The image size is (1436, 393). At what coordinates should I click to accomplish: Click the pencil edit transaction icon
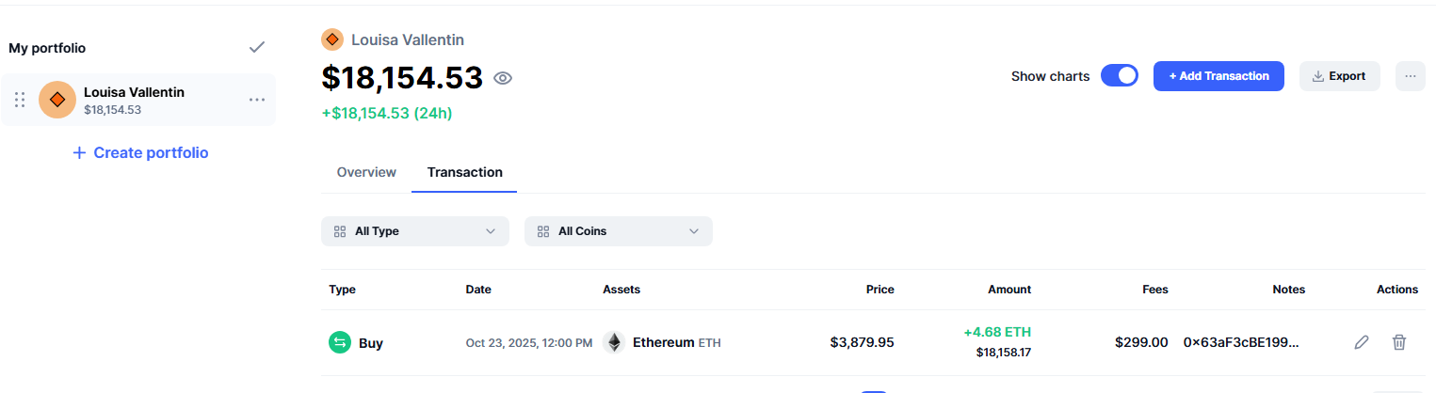(x=1361, y=342)
